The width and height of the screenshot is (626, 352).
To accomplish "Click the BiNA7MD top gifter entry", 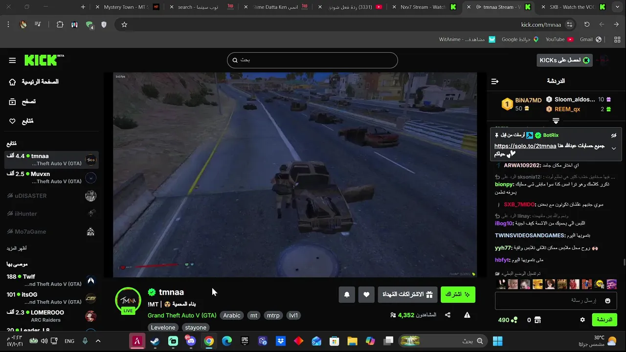I will point(521,104).
